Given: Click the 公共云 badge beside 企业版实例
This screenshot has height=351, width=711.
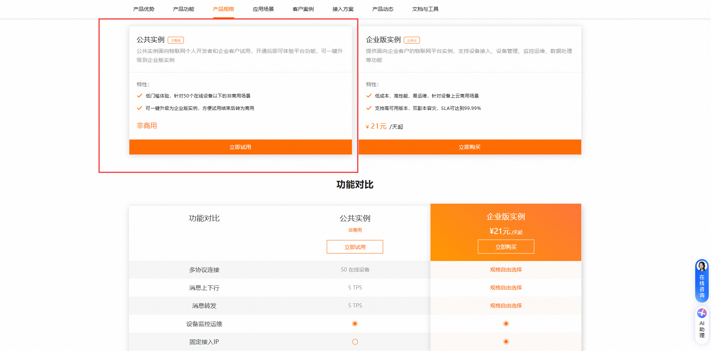Looking at the screenshot, I should pyautogui.click(x=412, y=40).
